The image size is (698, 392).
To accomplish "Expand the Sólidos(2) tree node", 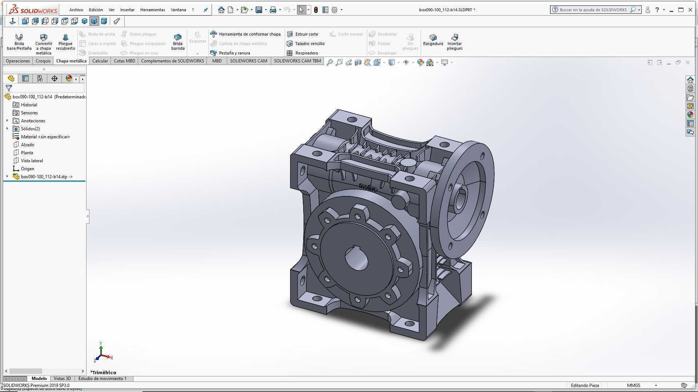I will tap(7, 128).
